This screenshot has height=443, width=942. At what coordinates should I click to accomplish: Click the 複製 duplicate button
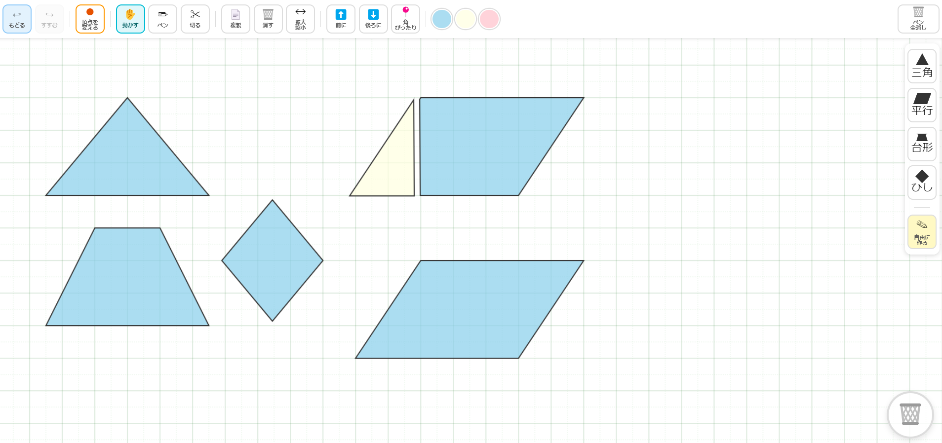point(235,19)
